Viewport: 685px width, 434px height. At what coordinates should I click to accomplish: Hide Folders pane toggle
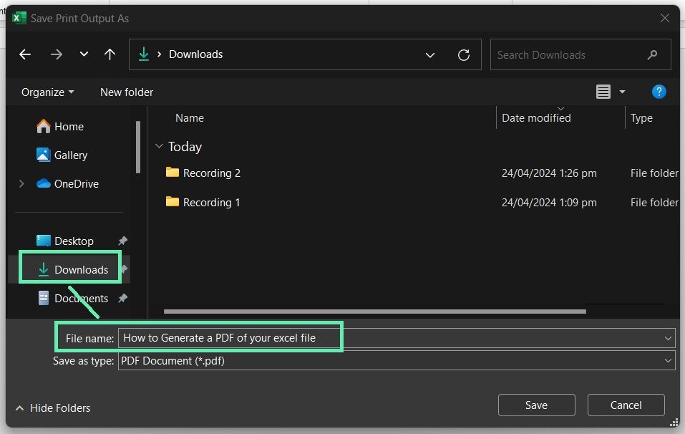point(53,408)
